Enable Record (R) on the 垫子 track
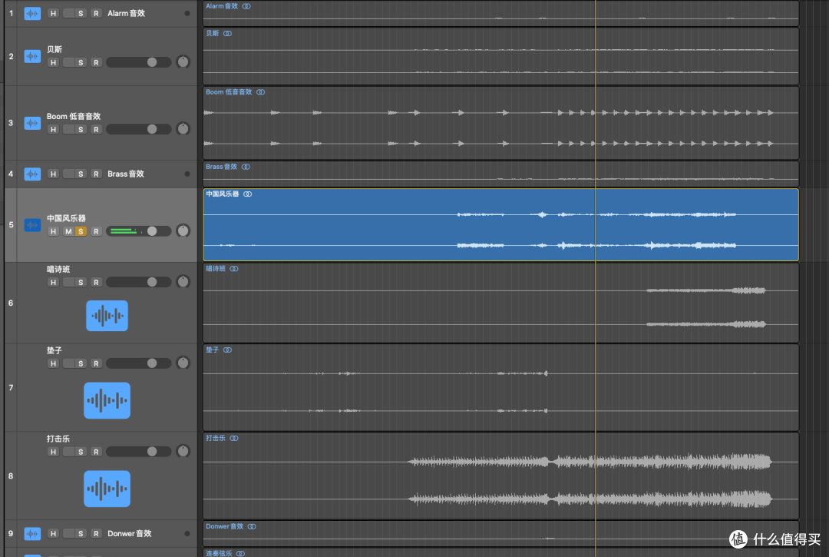This screenshot has height=557, width=829. pyautogui.click(x=96, y=363)
